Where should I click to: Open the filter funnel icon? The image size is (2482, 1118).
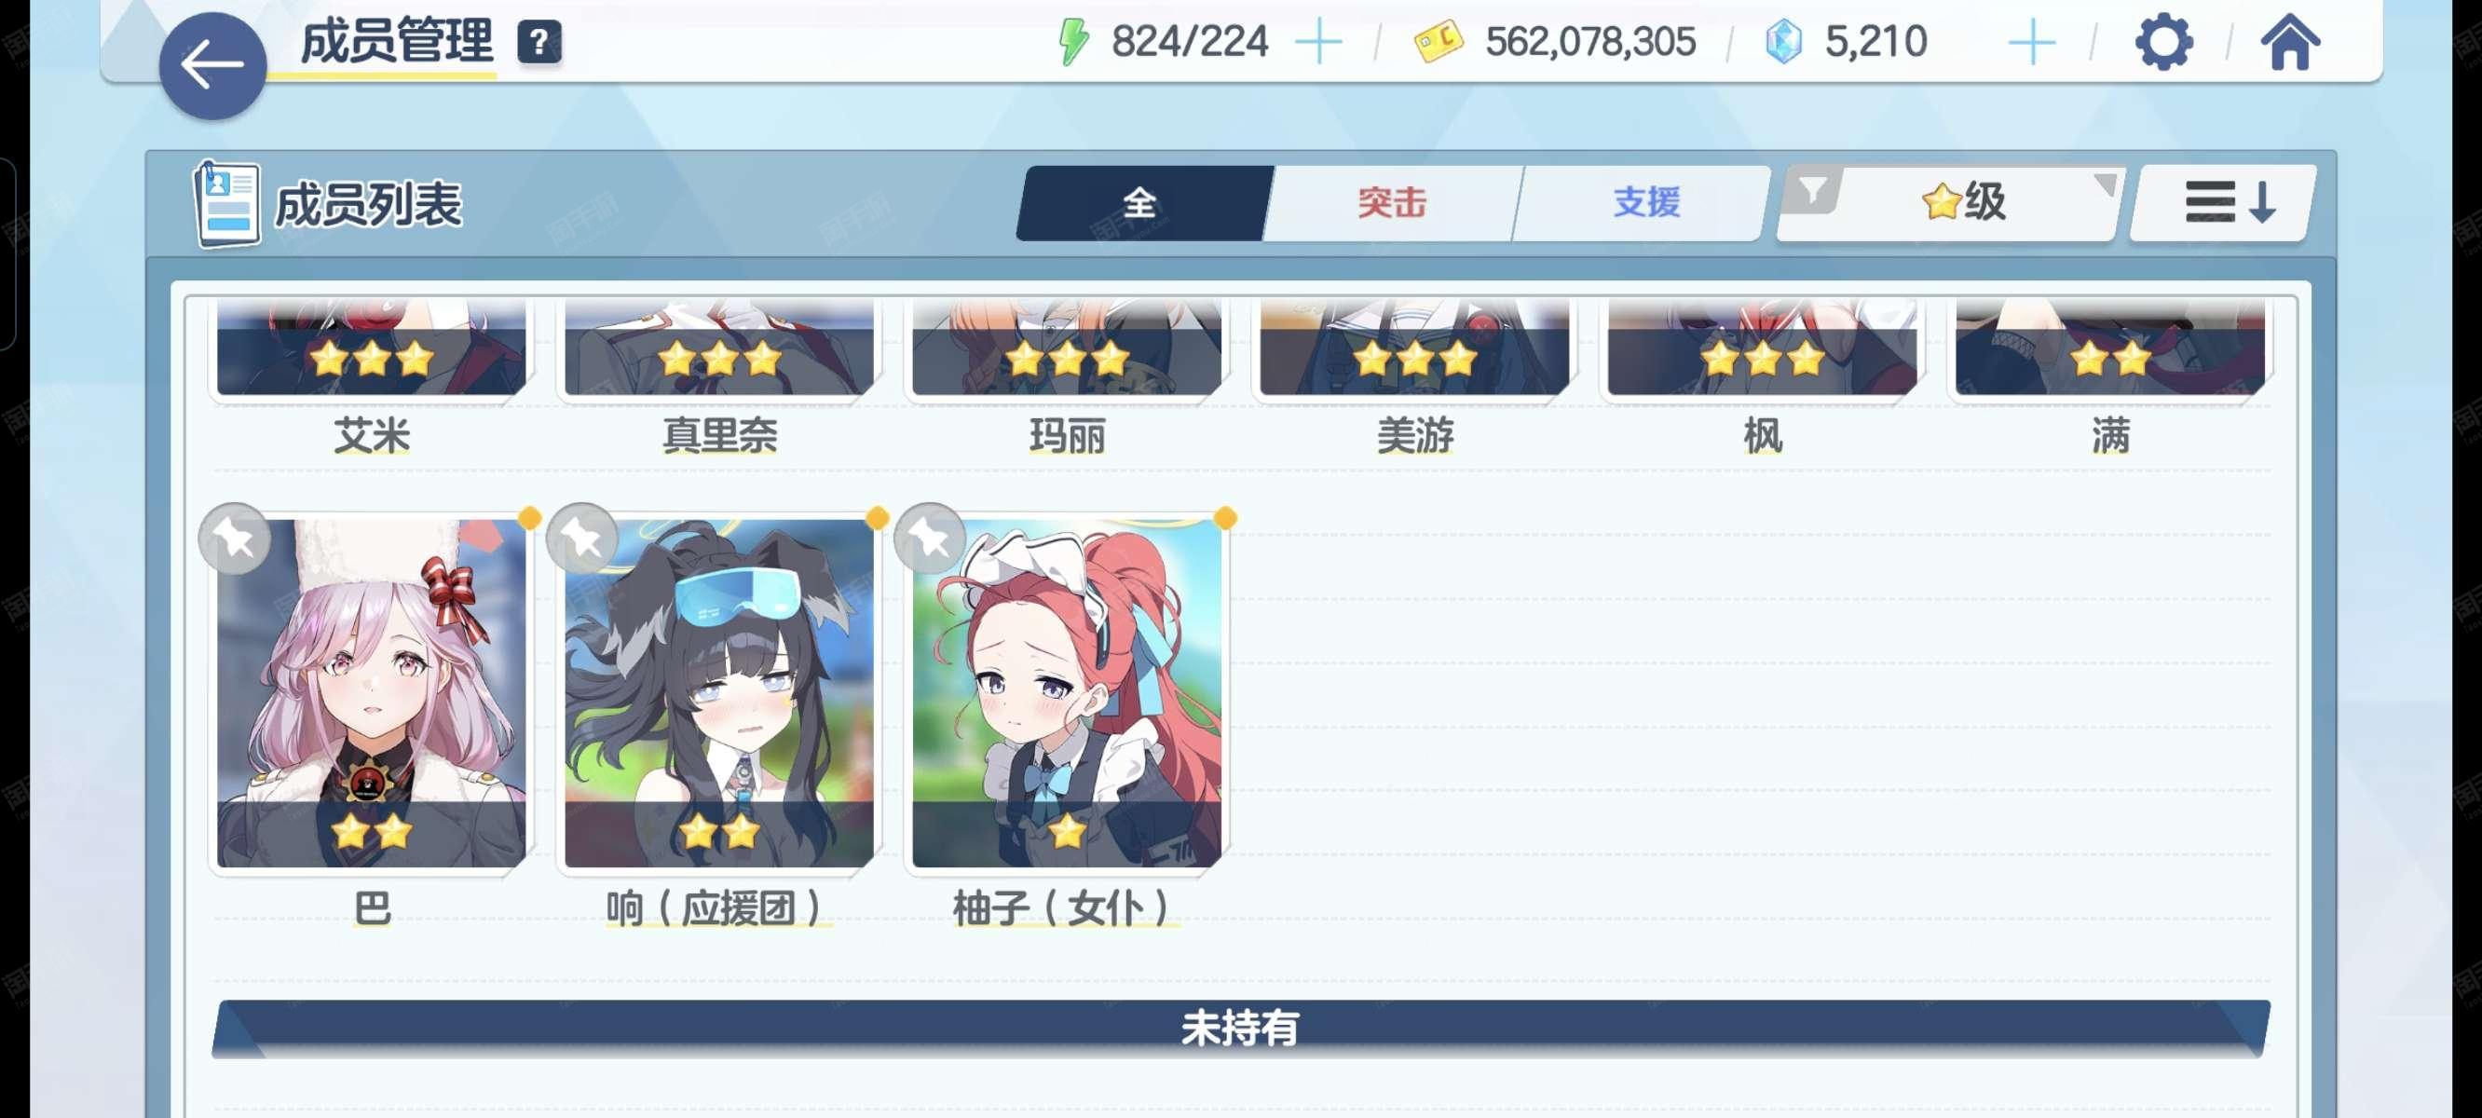[1812, 191]
